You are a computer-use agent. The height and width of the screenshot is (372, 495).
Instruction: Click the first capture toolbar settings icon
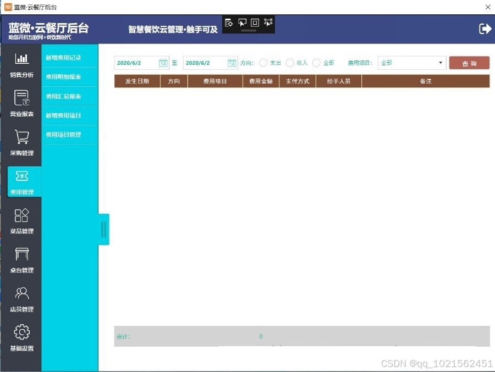pos(229,23)
